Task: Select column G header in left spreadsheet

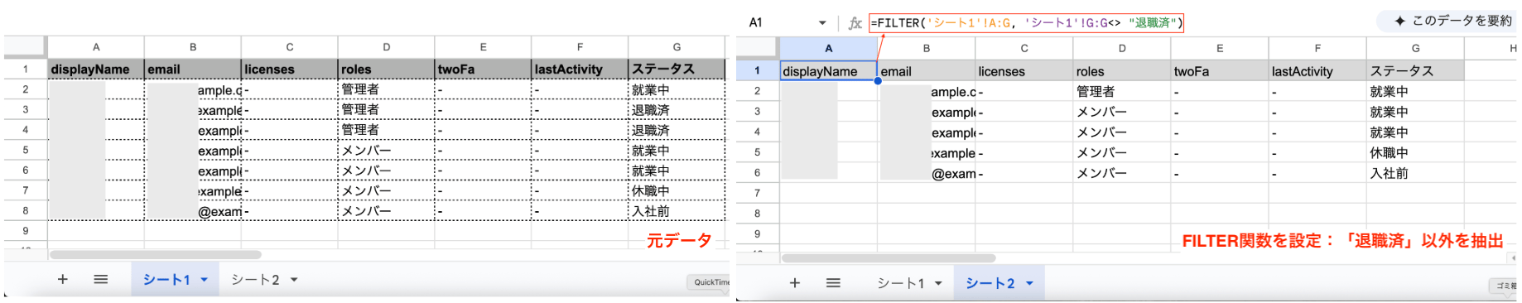Action: tap(677, 47)
